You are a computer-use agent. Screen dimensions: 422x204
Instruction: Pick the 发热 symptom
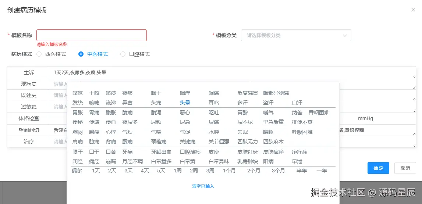[78, 103]
